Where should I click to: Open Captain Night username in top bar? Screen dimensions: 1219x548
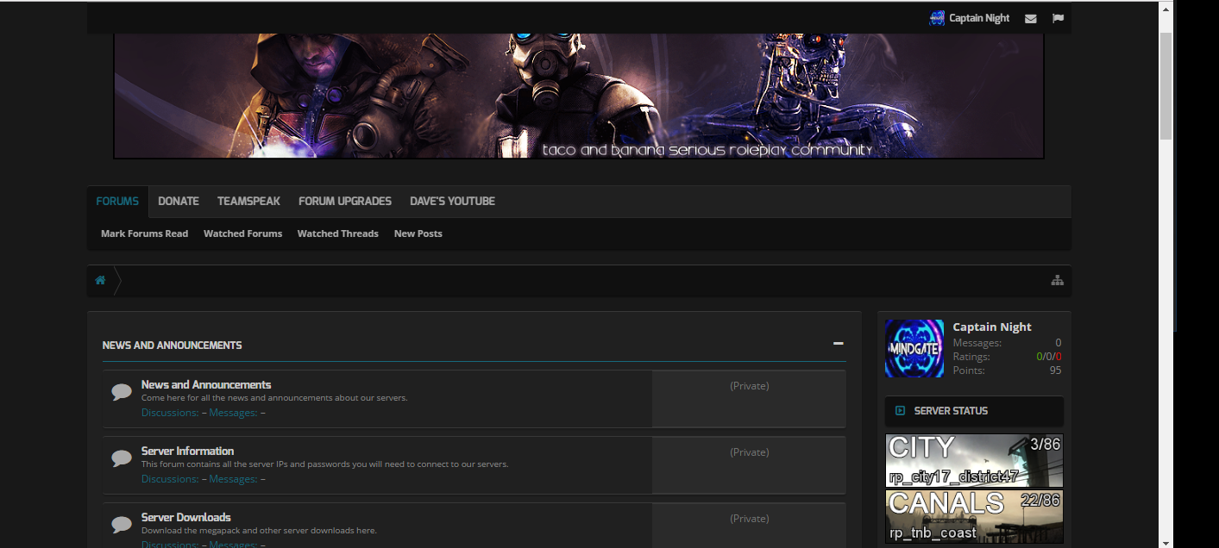[x=979, y=18]
